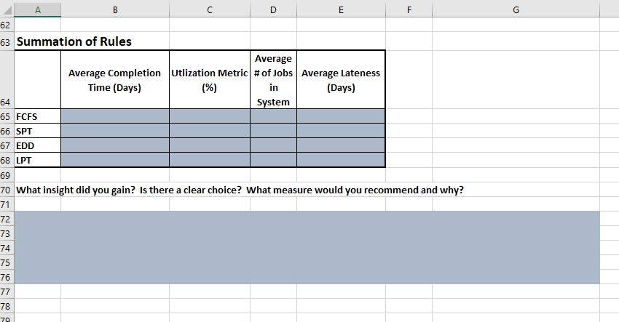Image resolution: width=619 pixels, height=322 pixels.
Task: Click the insight question text cell
Action: tap(240, 190)
